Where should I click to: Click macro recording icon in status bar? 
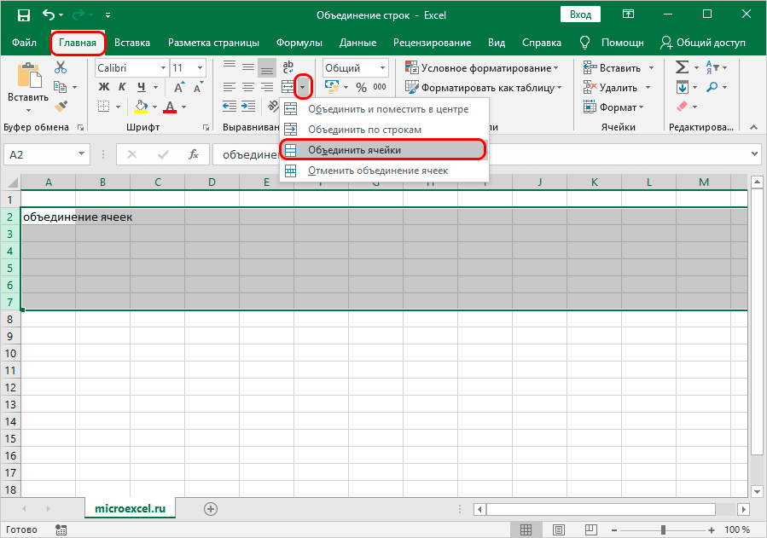pyautogui.click(x=61, y=529)
